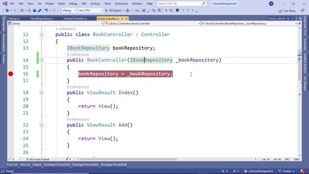Collapse the BookController class at line 11
The height and width of the screenshot is (174, 309).
point(41,34)
